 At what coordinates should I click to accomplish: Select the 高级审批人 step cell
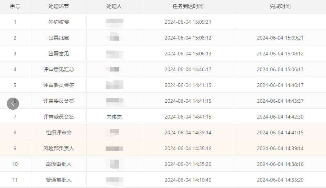59,164
